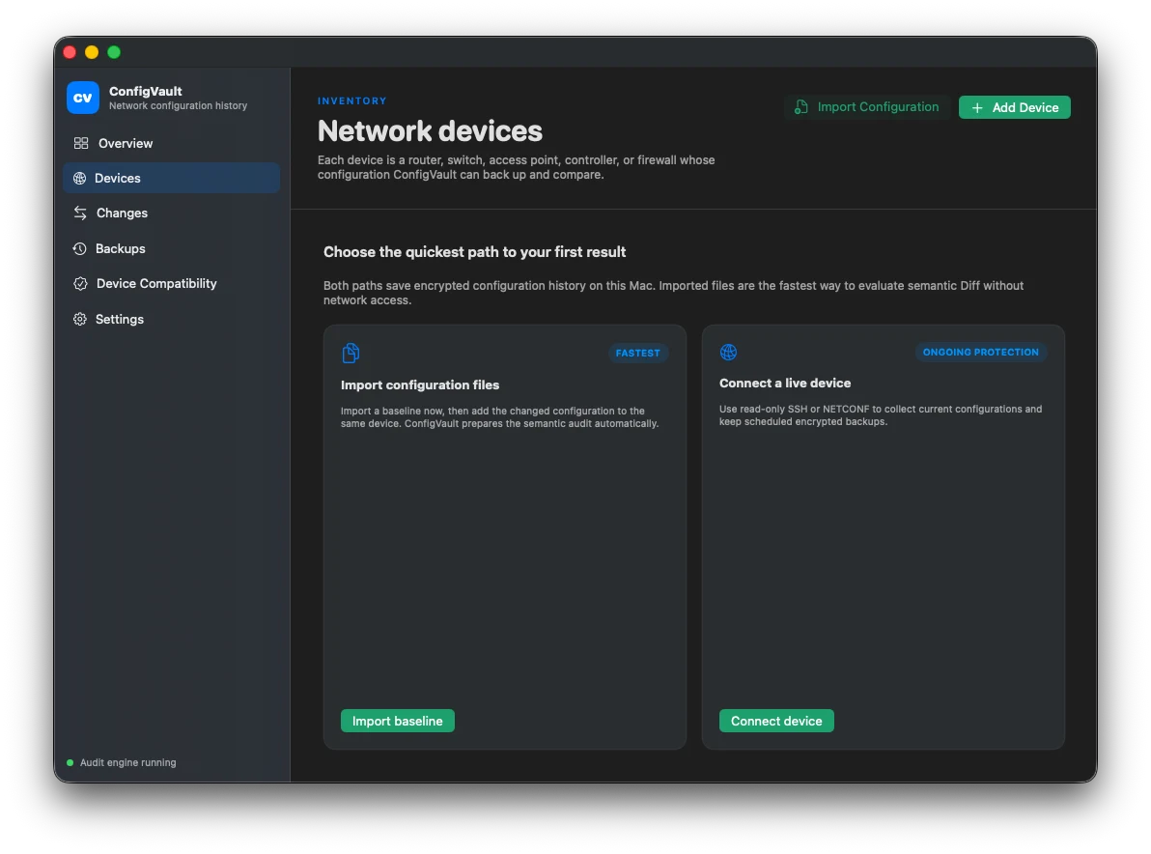This screenshot has width=1151, height=854.
Task: Open the Backups section
Action: tap(171, 249)
